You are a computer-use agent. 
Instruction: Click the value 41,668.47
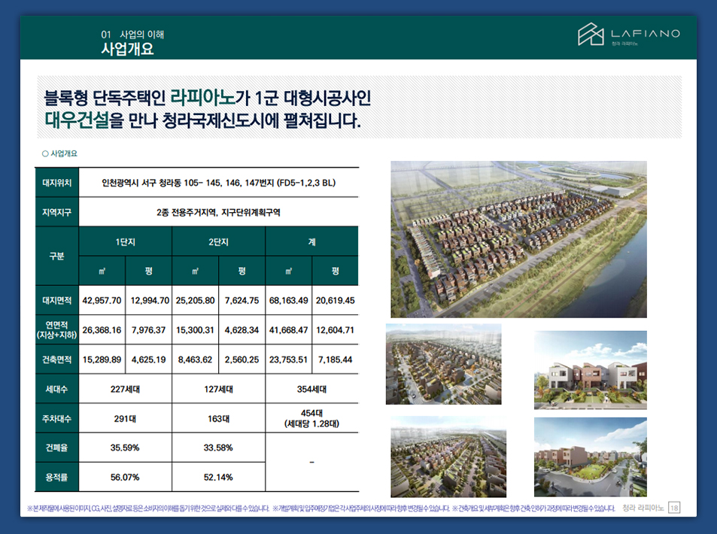289,330
